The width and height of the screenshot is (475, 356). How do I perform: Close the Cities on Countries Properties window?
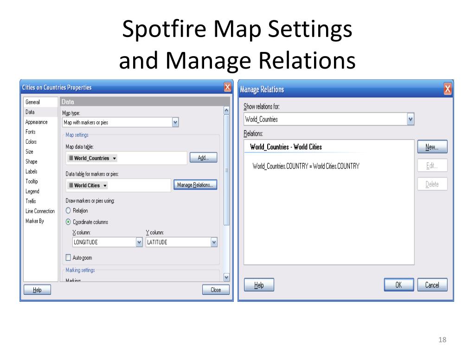[x=227, y=87]
